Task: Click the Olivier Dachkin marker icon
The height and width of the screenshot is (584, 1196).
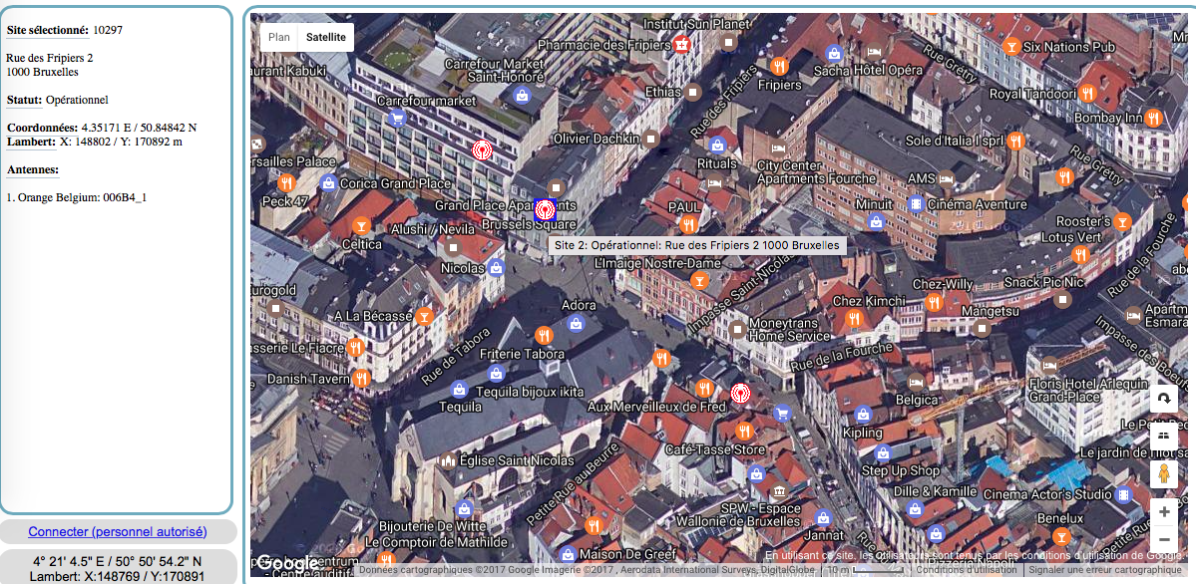Action: point(650,139)
